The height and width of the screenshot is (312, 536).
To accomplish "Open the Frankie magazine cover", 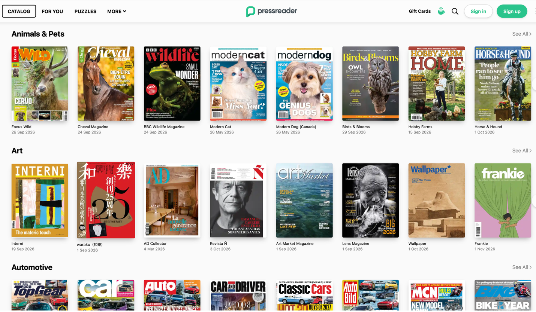I will (503, 201).
